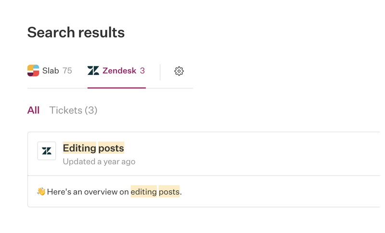The width and height of the screenshot is (385, 233).
Task: Click highlighted "posts" in the snippet line
Action: (x=169, y=192)
